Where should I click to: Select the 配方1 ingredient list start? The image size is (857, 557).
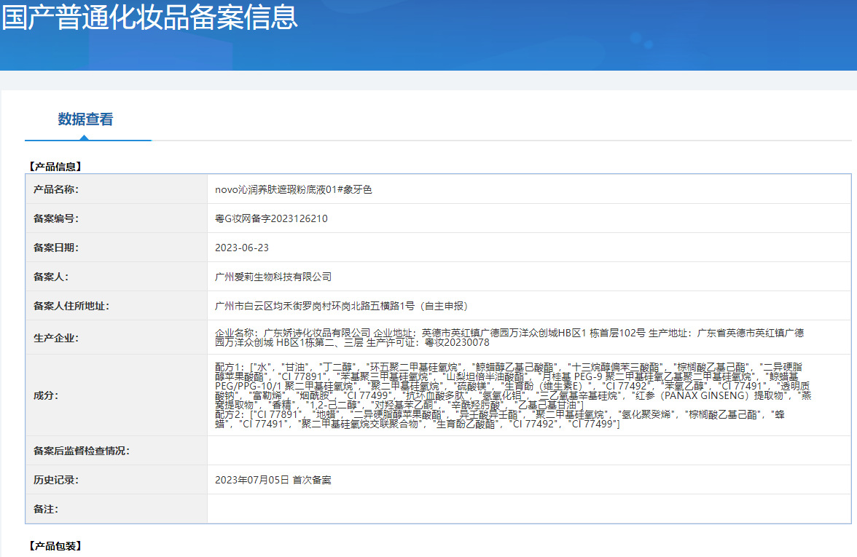click(230, 367)
